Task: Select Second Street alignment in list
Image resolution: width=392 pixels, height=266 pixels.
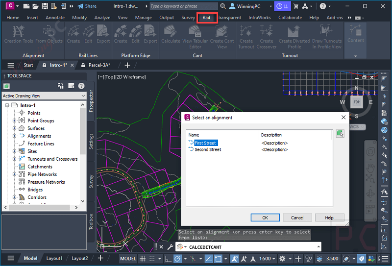Action: (208, 149)
